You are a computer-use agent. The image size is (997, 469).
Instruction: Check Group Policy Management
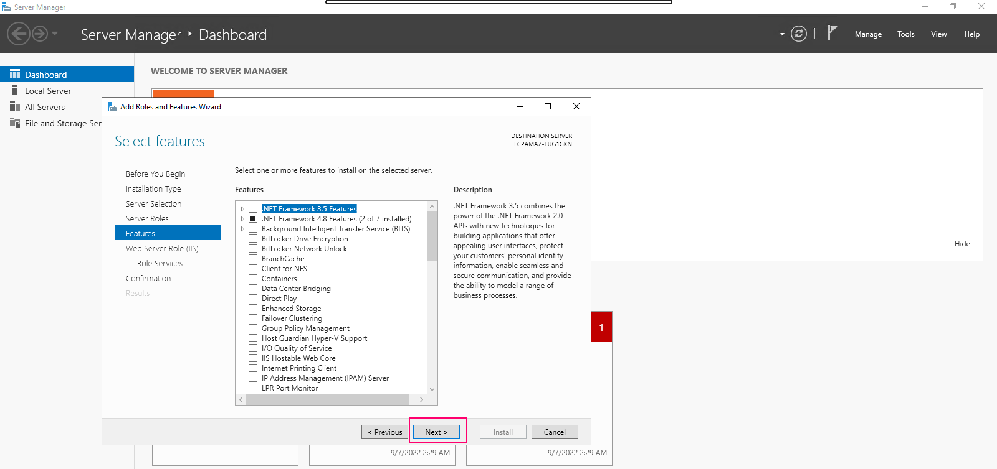tap(253, 328)
